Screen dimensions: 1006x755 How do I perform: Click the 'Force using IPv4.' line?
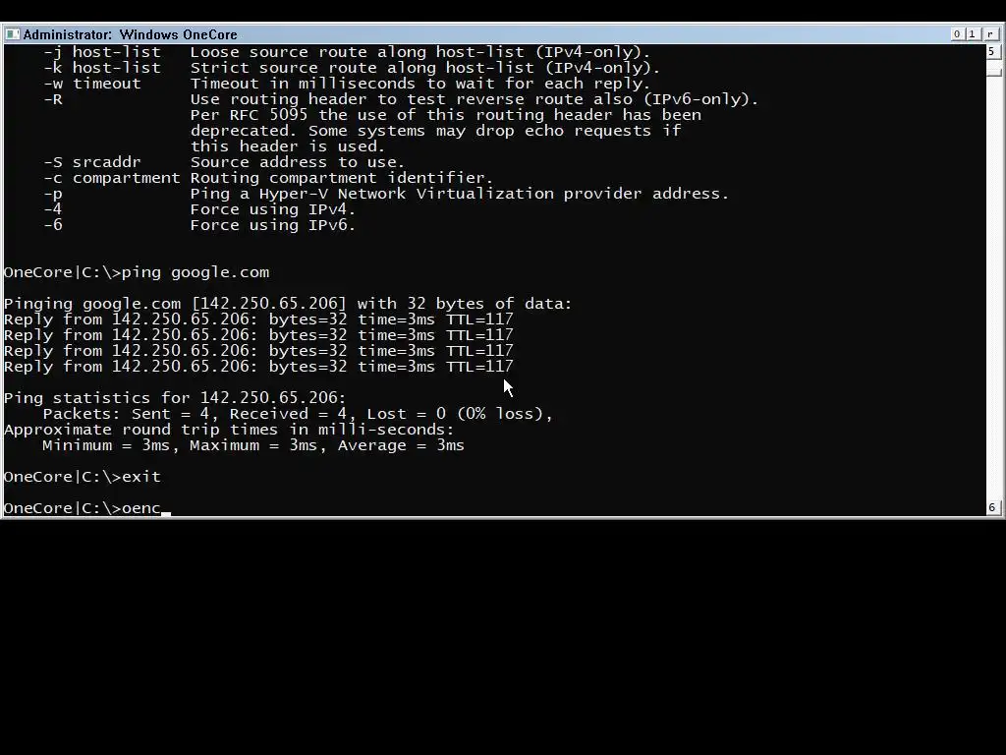click(x=273, y=209)
